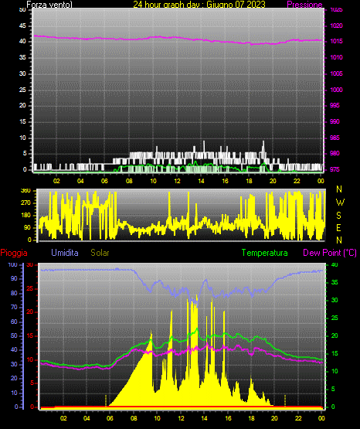Click the Forza vento title label
The height and width of the screenshot is (429, 360).
click(x=49, y=5)
